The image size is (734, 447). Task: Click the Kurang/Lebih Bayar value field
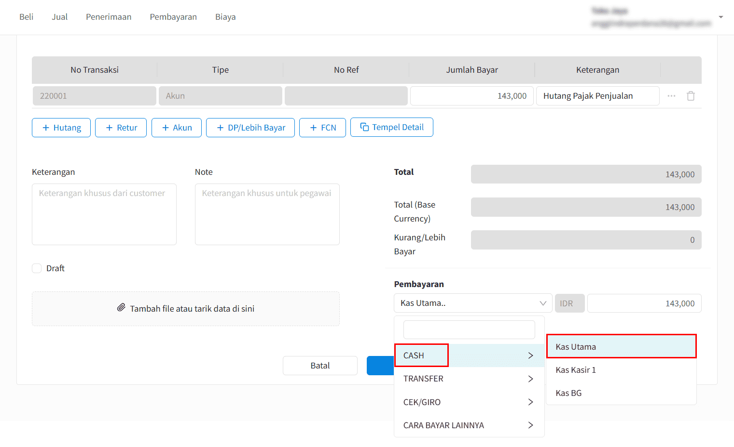pos(586,240)
